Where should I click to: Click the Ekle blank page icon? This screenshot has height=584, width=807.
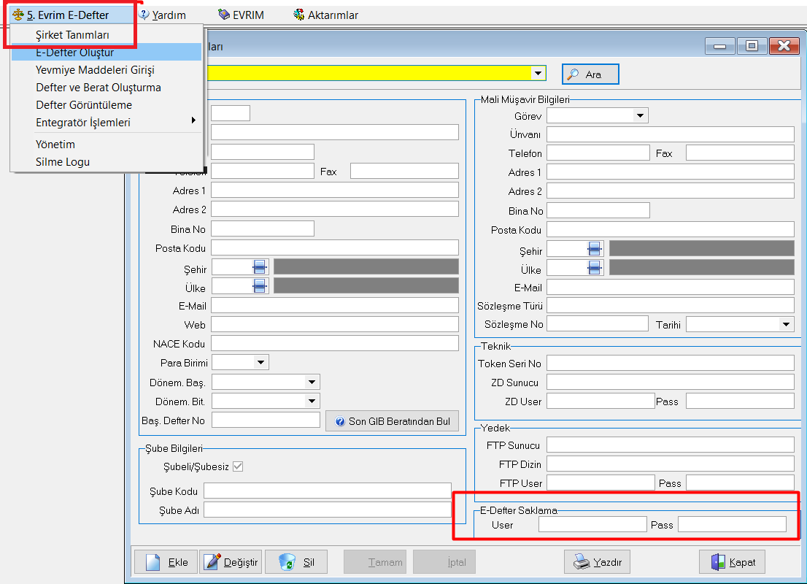(x=152, y=562)
